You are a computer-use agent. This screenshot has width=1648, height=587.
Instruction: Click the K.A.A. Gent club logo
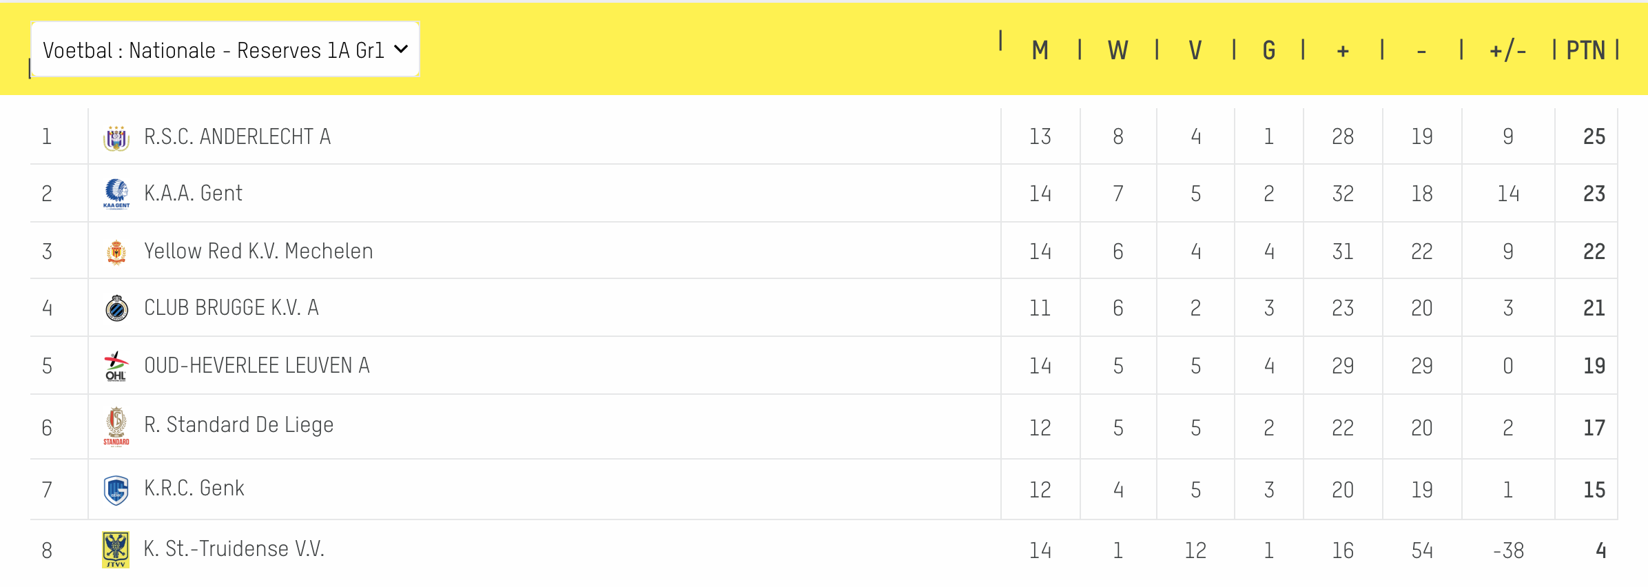pos(116,194)
